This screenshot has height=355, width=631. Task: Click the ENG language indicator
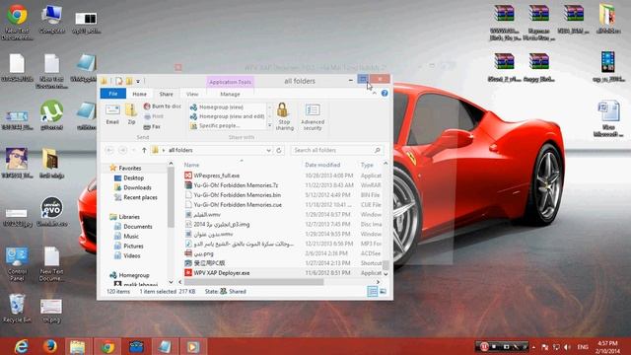[583, 347]
